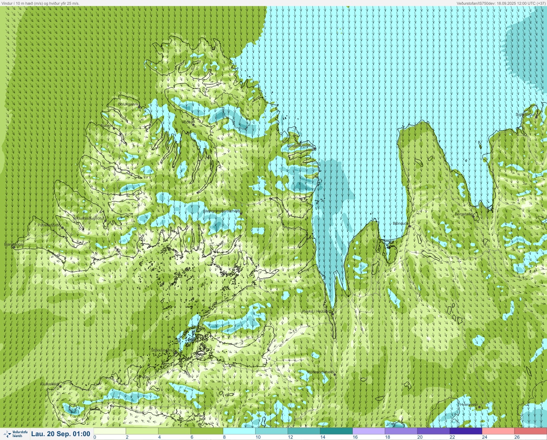Click the map title about Vindur í 10 m hæð
Viewport: 547px width, 440px height.
click(41, 3)
